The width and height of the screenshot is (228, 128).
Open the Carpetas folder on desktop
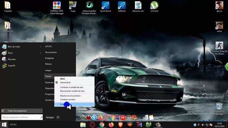(7, 6)
